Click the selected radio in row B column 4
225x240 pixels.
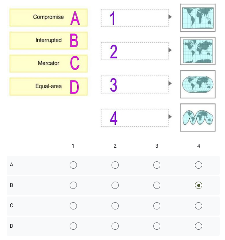[x=198, y=185]
